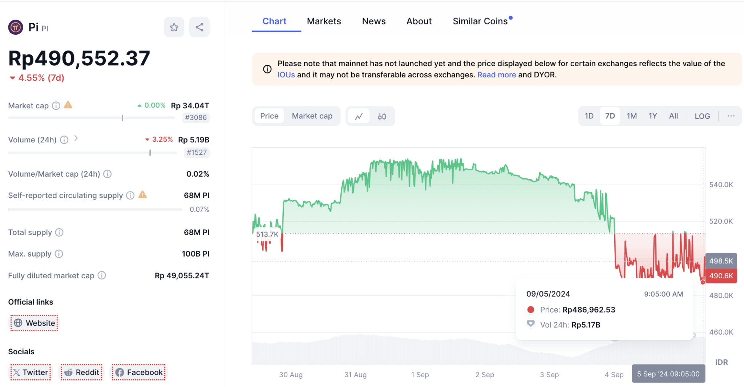Open the IOUs link in the notice

click(286, 75)
